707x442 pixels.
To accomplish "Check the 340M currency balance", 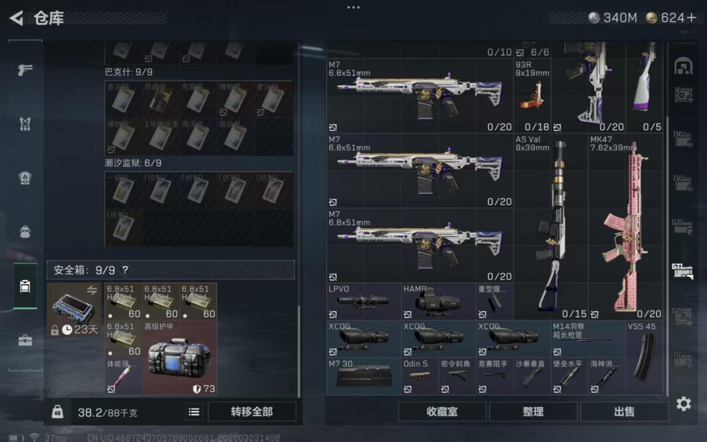I will (x=613, y=18).
